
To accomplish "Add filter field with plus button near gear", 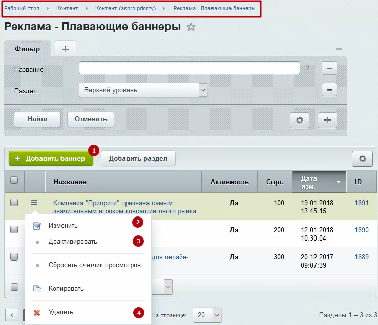I will tap(327, 120).
